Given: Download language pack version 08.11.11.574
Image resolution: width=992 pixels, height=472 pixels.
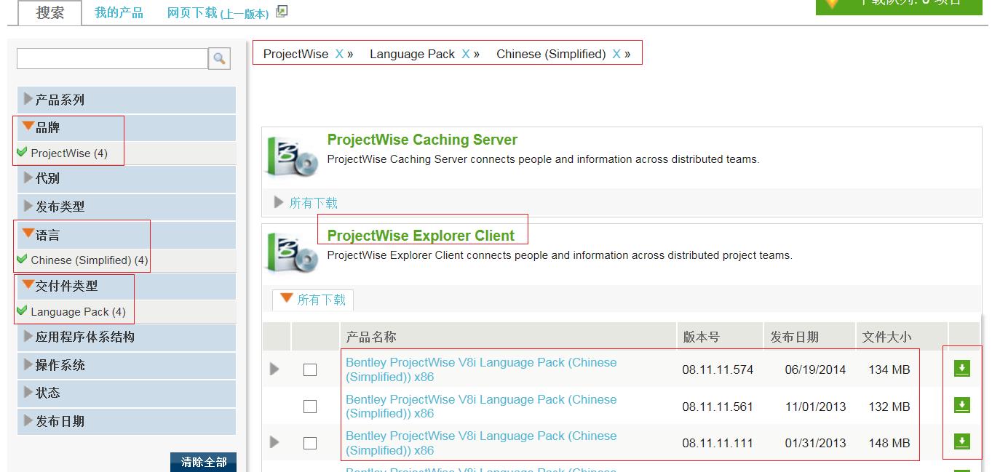Looking at the screenshot, I should click(961, 369).
